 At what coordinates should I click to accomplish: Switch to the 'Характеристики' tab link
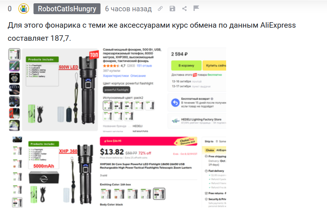point(116,76)
